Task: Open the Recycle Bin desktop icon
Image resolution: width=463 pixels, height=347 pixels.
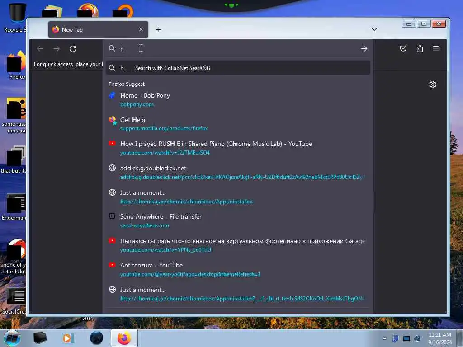Action: [x=16, y=18]
